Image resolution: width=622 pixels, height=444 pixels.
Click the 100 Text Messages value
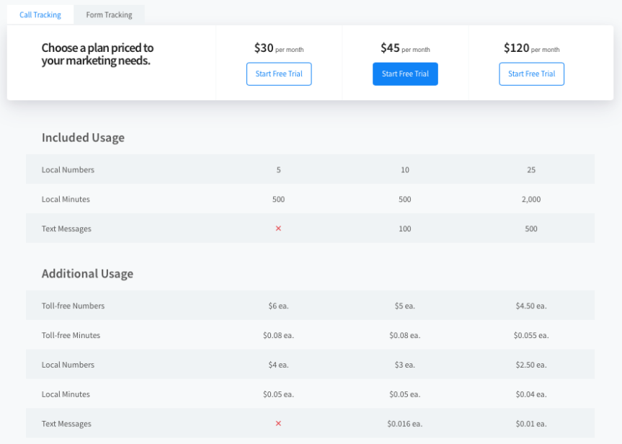click(405, 228)
